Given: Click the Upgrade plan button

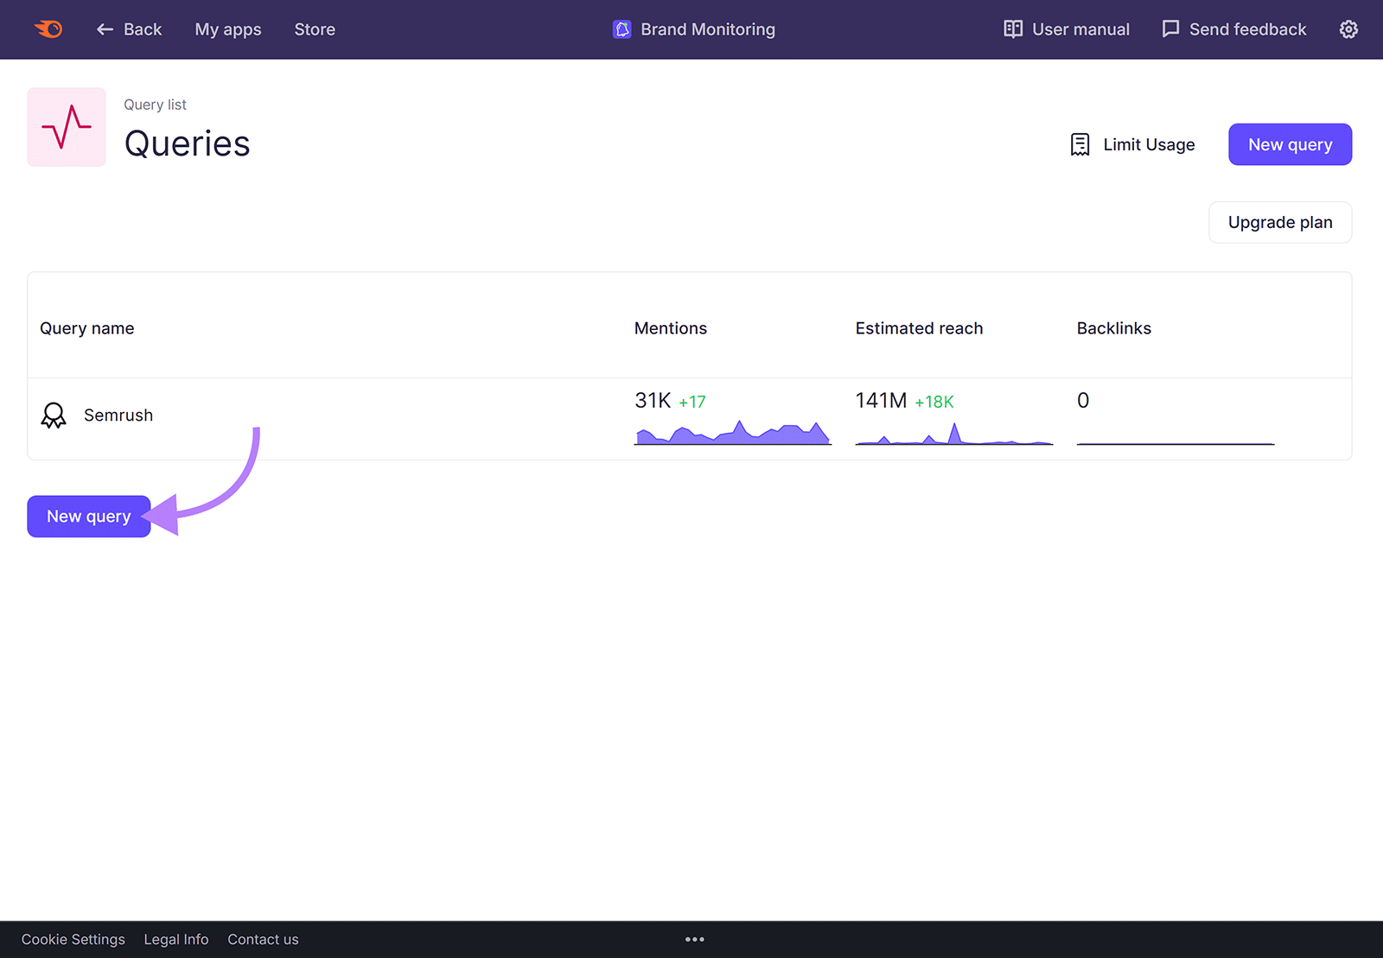Looking at the screenshot, I should click(x=1280, y=222).
